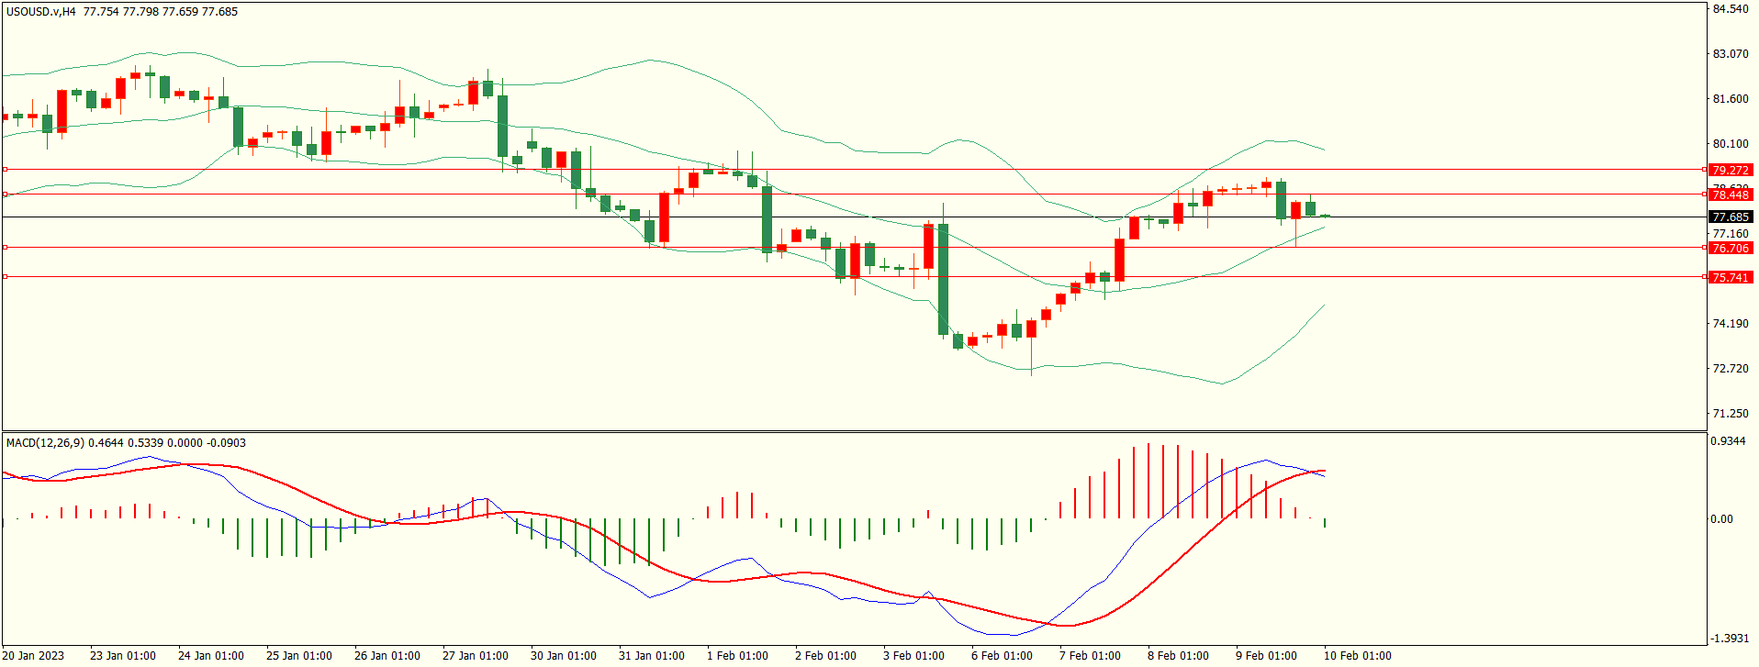Click the 83.070 price scale label
Screen dimensions: 1759x667
[x=1731, y=54]
